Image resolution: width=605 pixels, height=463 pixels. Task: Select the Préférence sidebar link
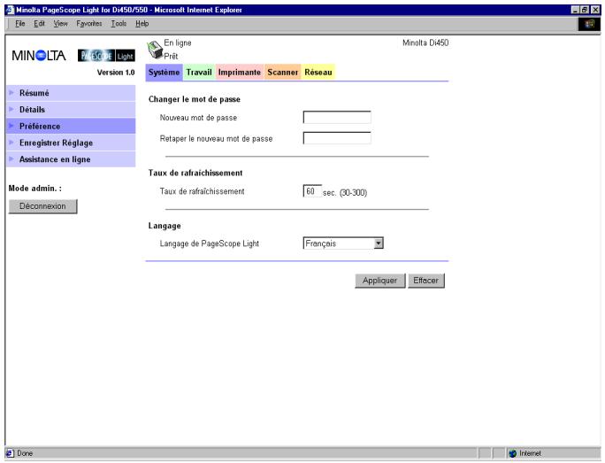coord(71,127)
